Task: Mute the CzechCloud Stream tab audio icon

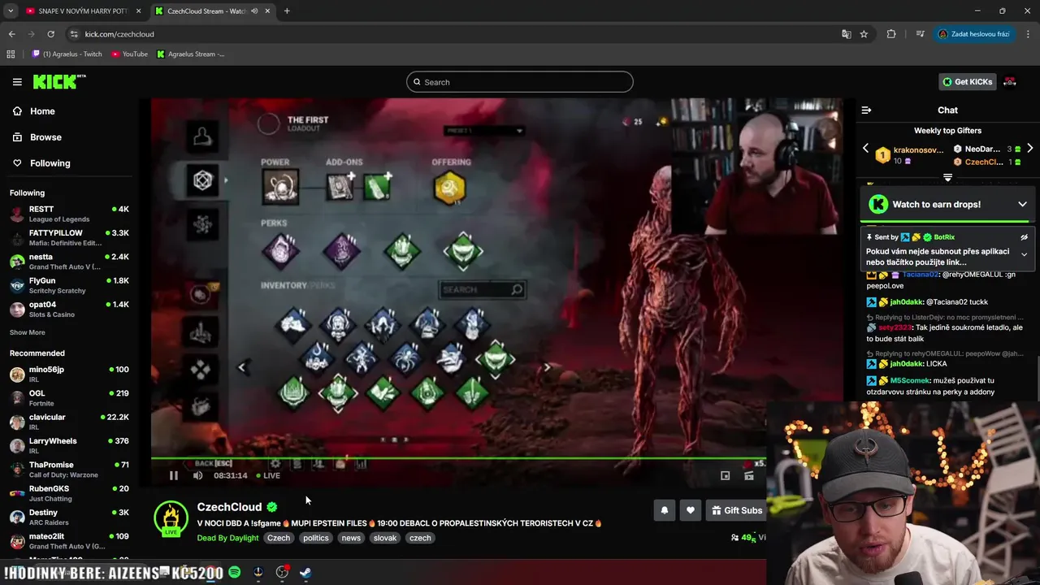Action: pyautogui.click(x=255, y=11)
